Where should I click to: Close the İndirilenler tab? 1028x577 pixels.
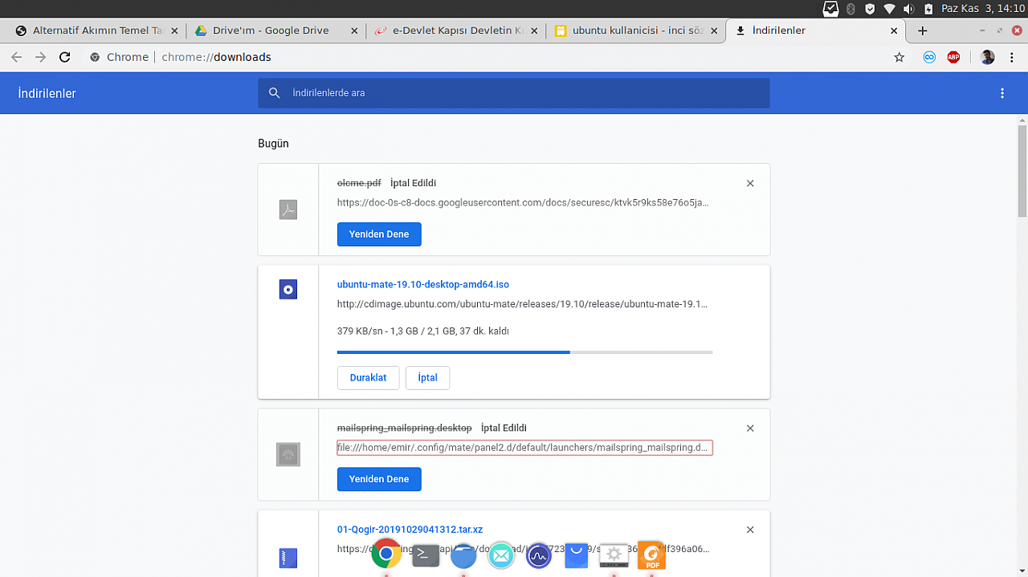894,30
